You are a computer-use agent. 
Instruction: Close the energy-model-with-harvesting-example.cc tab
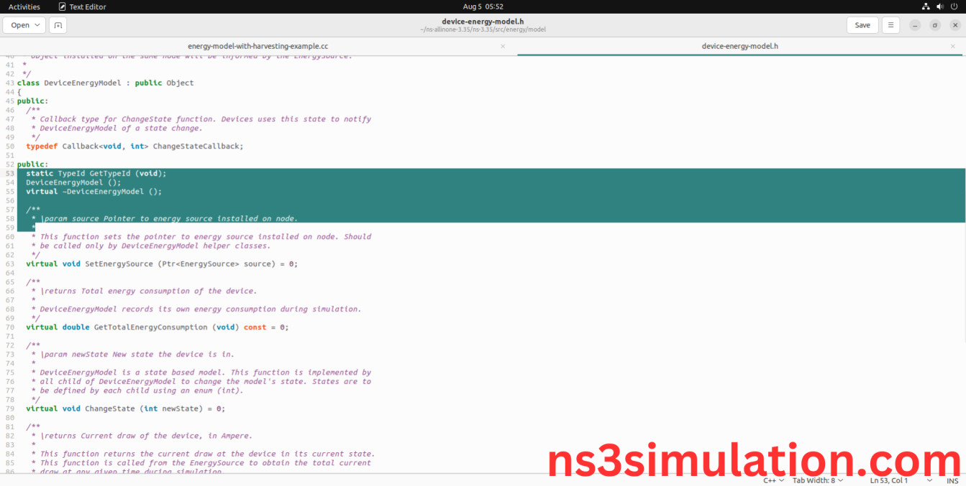[502, 45]
